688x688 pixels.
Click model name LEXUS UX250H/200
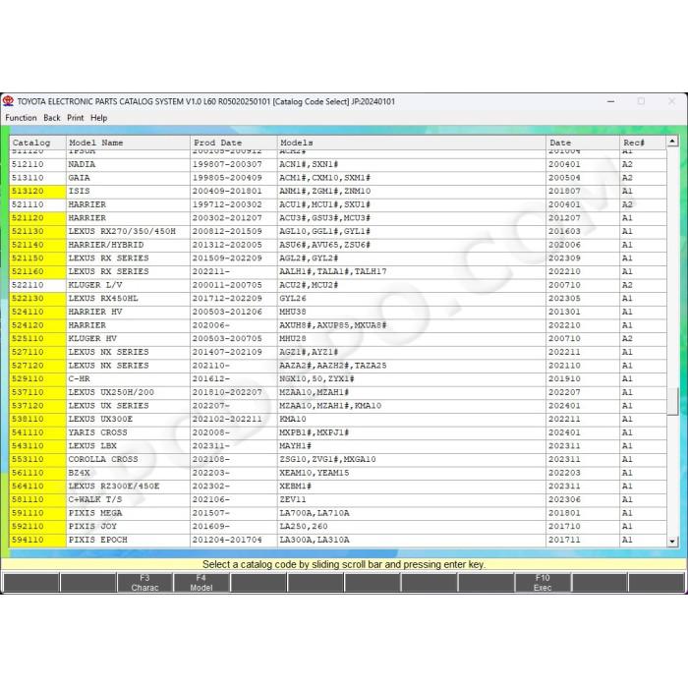[111, 392]
